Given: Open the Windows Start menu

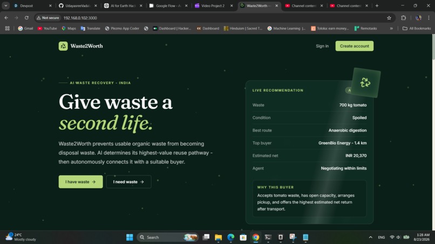Looking at the screenshot, I should [130, 238].
